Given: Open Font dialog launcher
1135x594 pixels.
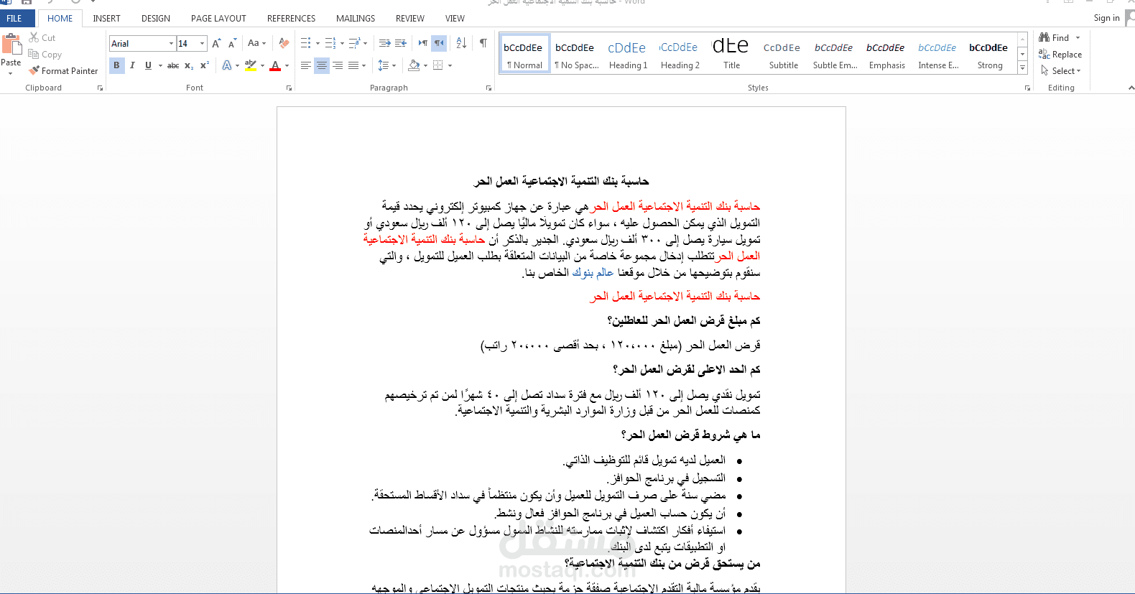Looking at the screenshot, I should [x=289, y=88].
